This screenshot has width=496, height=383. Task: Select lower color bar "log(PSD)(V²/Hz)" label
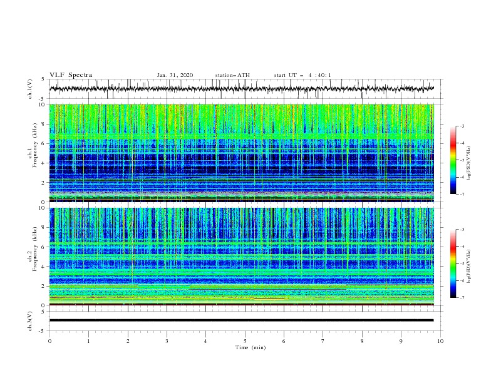(x=469, y=267)
